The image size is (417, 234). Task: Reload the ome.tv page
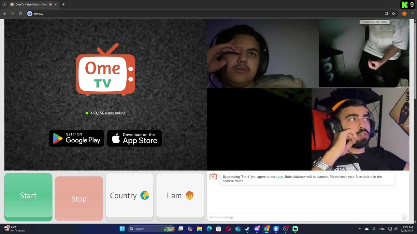click(20, 14)
